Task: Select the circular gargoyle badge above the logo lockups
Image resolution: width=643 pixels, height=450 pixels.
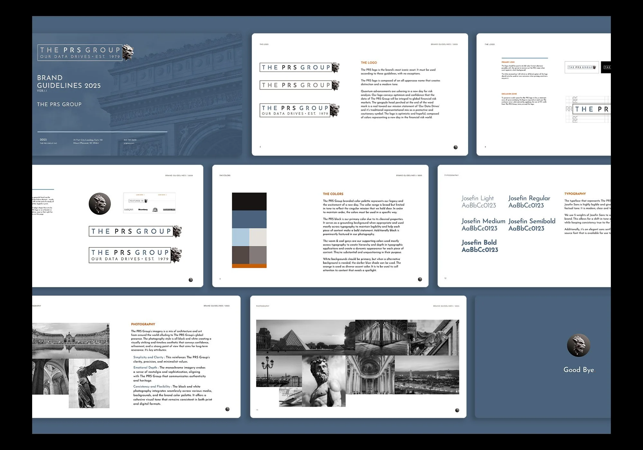Action: 99,203
